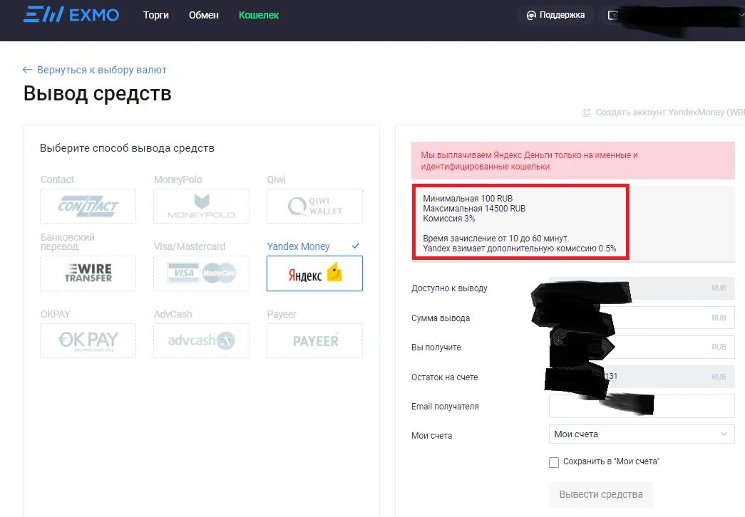The width and height of the screenshot is (745, 517).
Task: Click the Email получателя field
Action: click(x=642, y=407)
